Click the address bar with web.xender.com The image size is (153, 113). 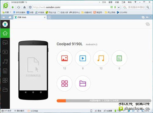pyautogui.click(x=71, y=7)
